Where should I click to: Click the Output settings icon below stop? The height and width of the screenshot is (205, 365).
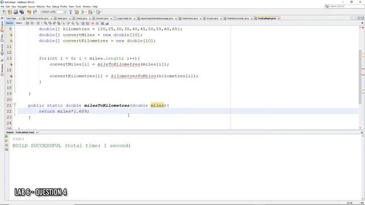click(x=6, y=149)
